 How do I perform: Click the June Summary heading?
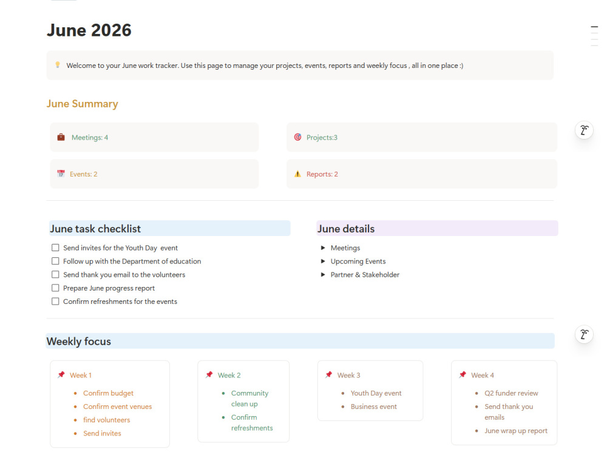click(83, 104)
